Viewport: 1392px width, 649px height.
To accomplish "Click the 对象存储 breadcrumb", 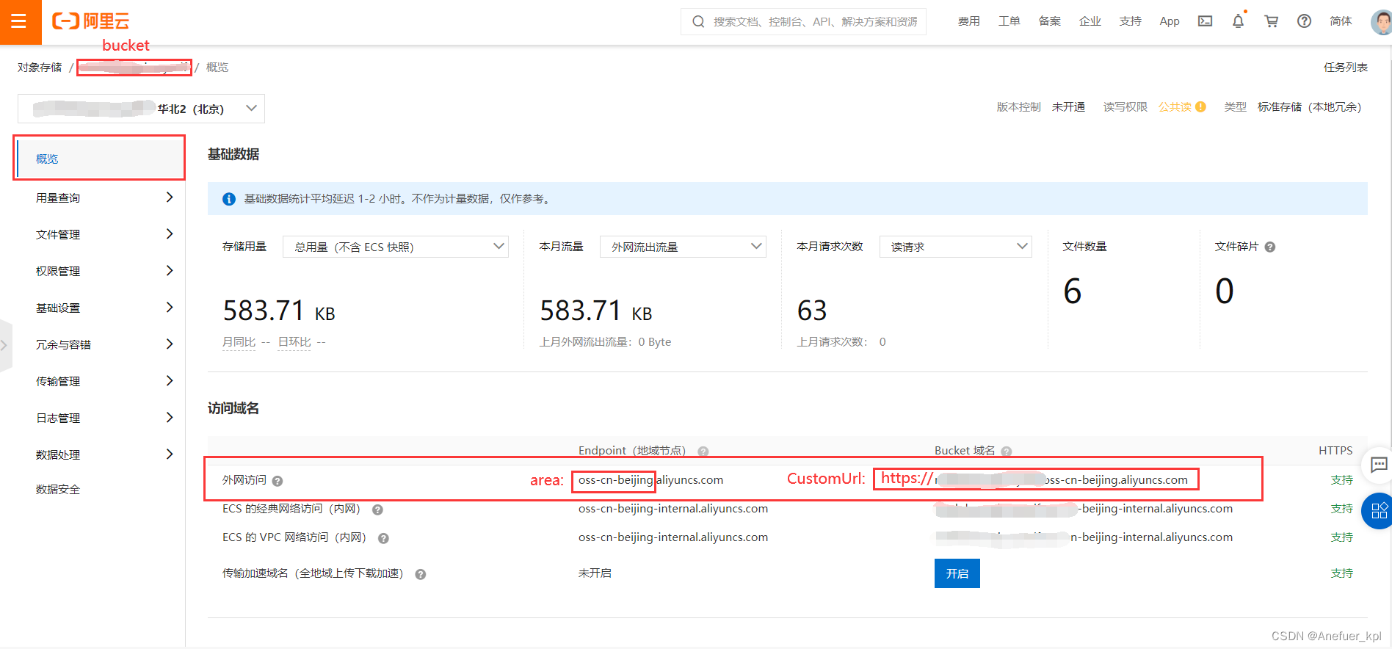I will 40,67.
